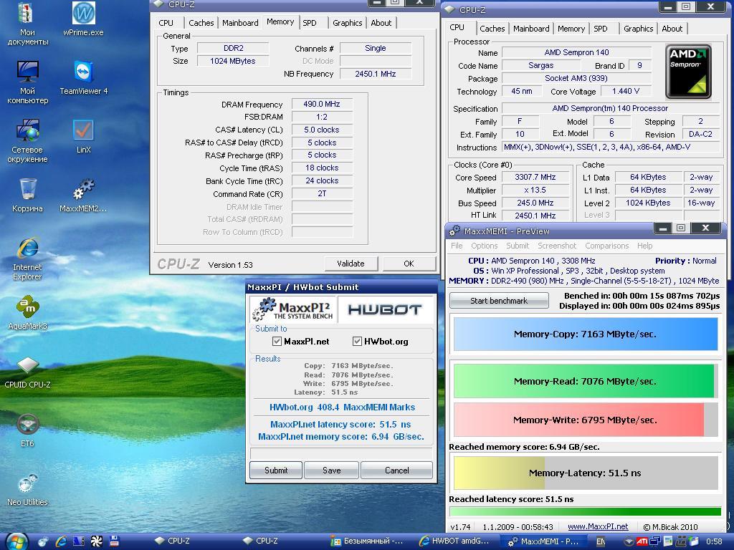Click the ATI tray icon
Viewport: 734px width, 550px height.
click(x=642, y=541)
